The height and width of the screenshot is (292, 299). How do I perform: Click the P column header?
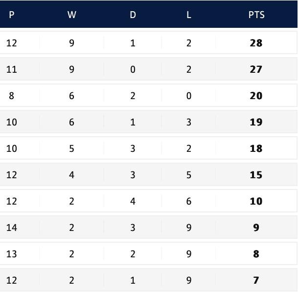11,15
